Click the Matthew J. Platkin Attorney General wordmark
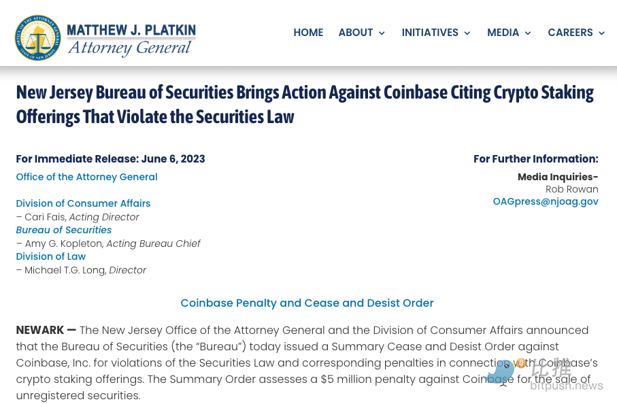 click(131, 39)
